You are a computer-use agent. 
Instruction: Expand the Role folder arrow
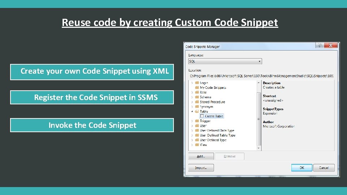[x=192, y=92]
